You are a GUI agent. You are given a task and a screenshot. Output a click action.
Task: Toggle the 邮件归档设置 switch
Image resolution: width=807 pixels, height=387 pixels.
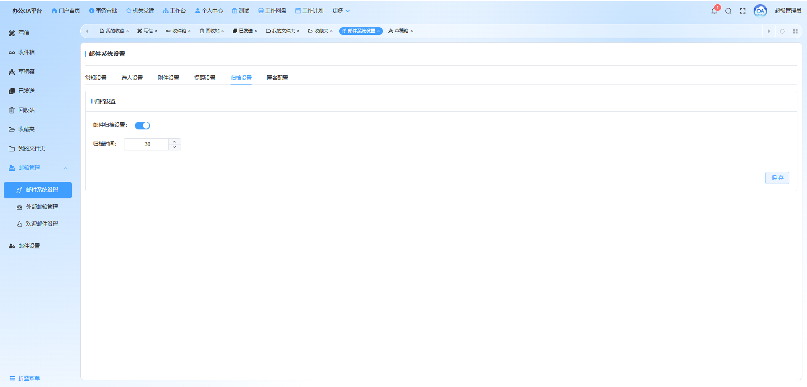coord(142,125)
